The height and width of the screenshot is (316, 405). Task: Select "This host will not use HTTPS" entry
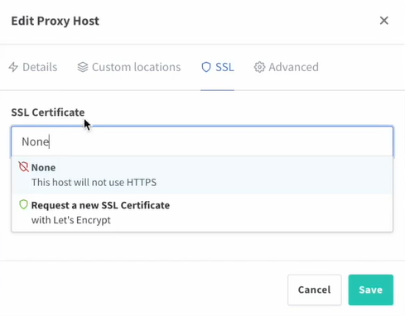[x=94, y=182]
